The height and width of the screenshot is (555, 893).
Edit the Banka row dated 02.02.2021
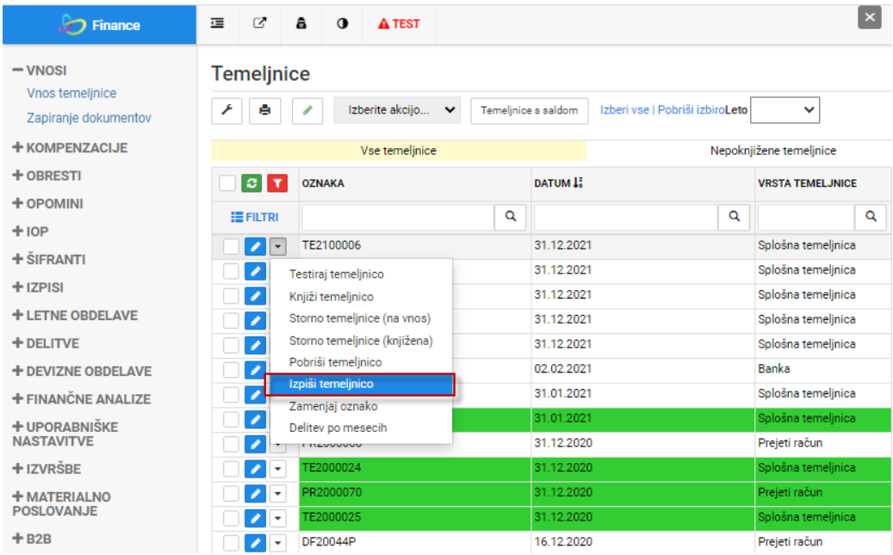[x=255, y=370]
